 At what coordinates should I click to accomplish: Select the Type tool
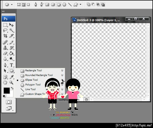[x=11, y=65]
